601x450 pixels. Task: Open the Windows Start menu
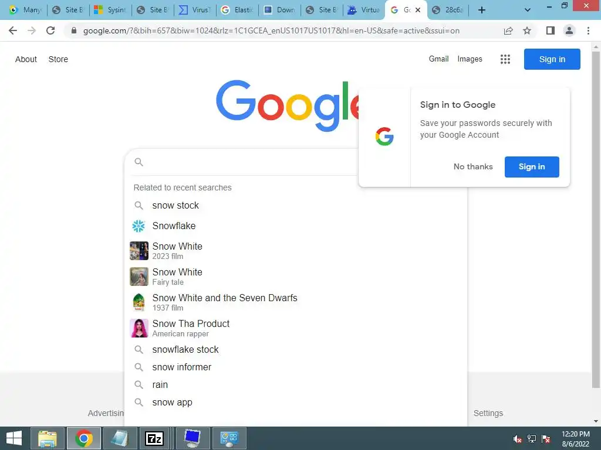(x=14, y=438)
